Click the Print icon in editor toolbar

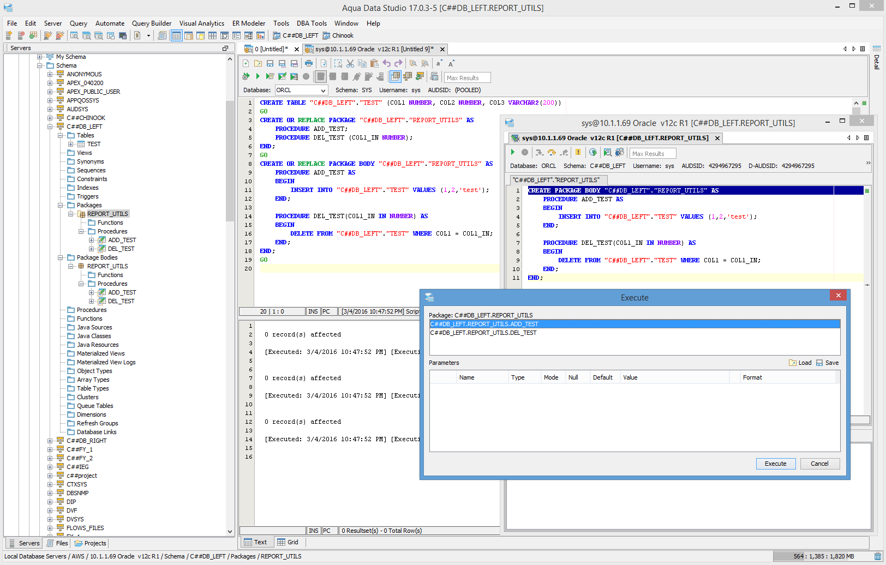309,64
